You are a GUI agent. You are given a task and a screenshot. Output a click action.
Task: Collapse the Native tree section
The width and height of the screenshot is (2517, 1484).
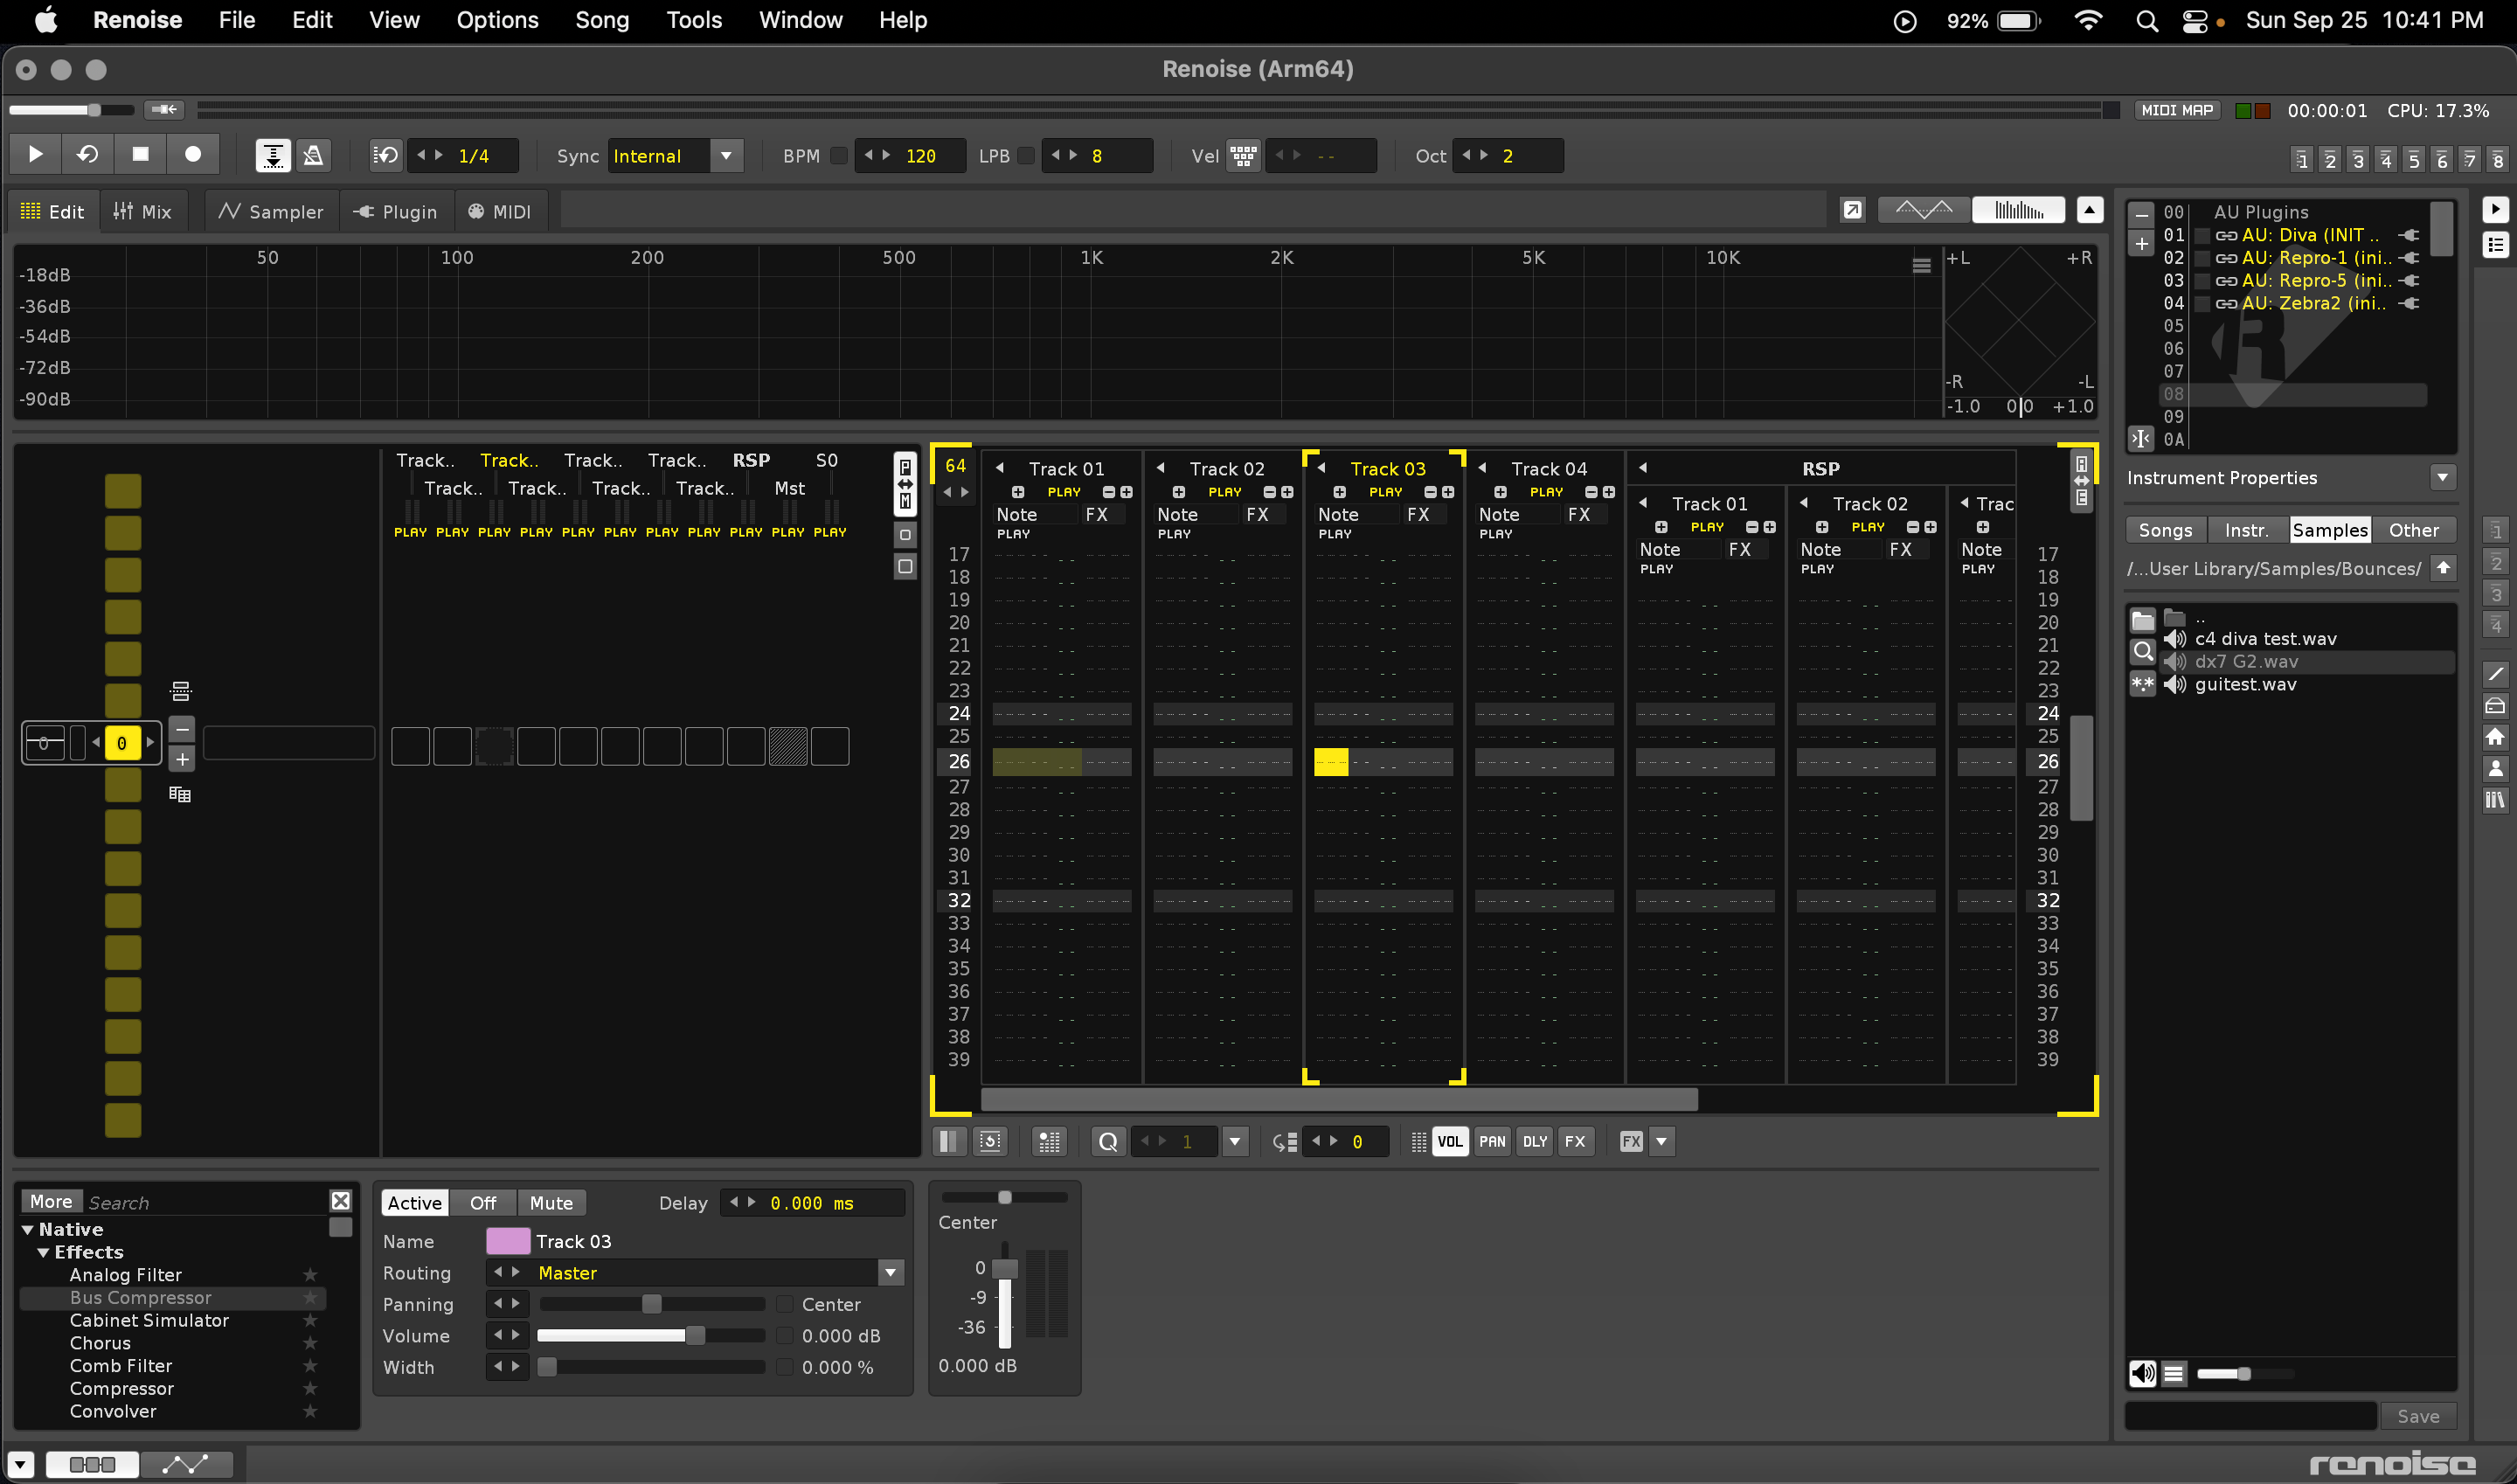28,1229
